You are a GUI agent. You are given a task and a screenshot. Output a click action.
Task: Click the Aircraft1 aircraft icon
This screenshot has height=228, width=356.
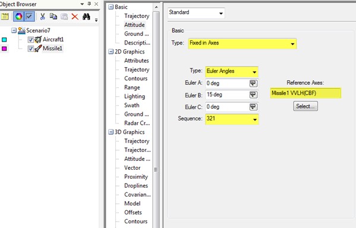[38, 39]
